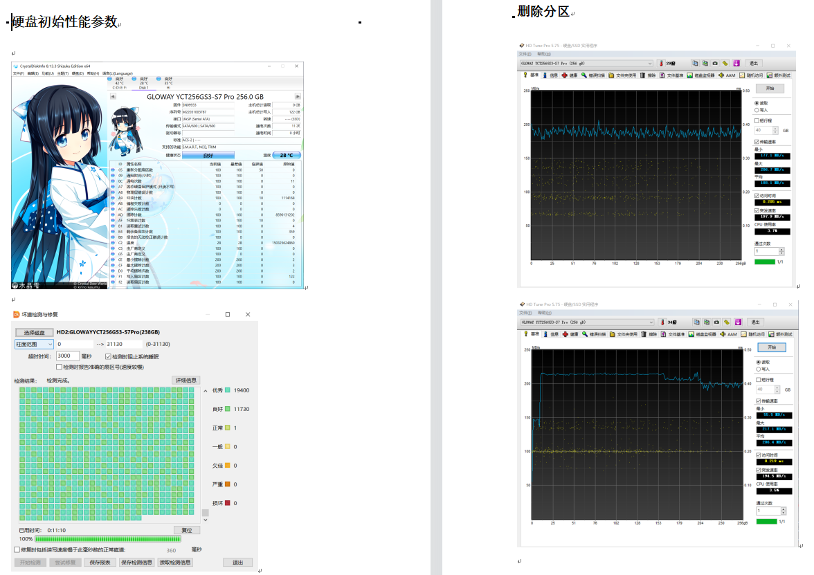Open the drive selection dropdown in upper HD Tune
The height and width of the screenshot is (575, 814).
click(587, 64)
